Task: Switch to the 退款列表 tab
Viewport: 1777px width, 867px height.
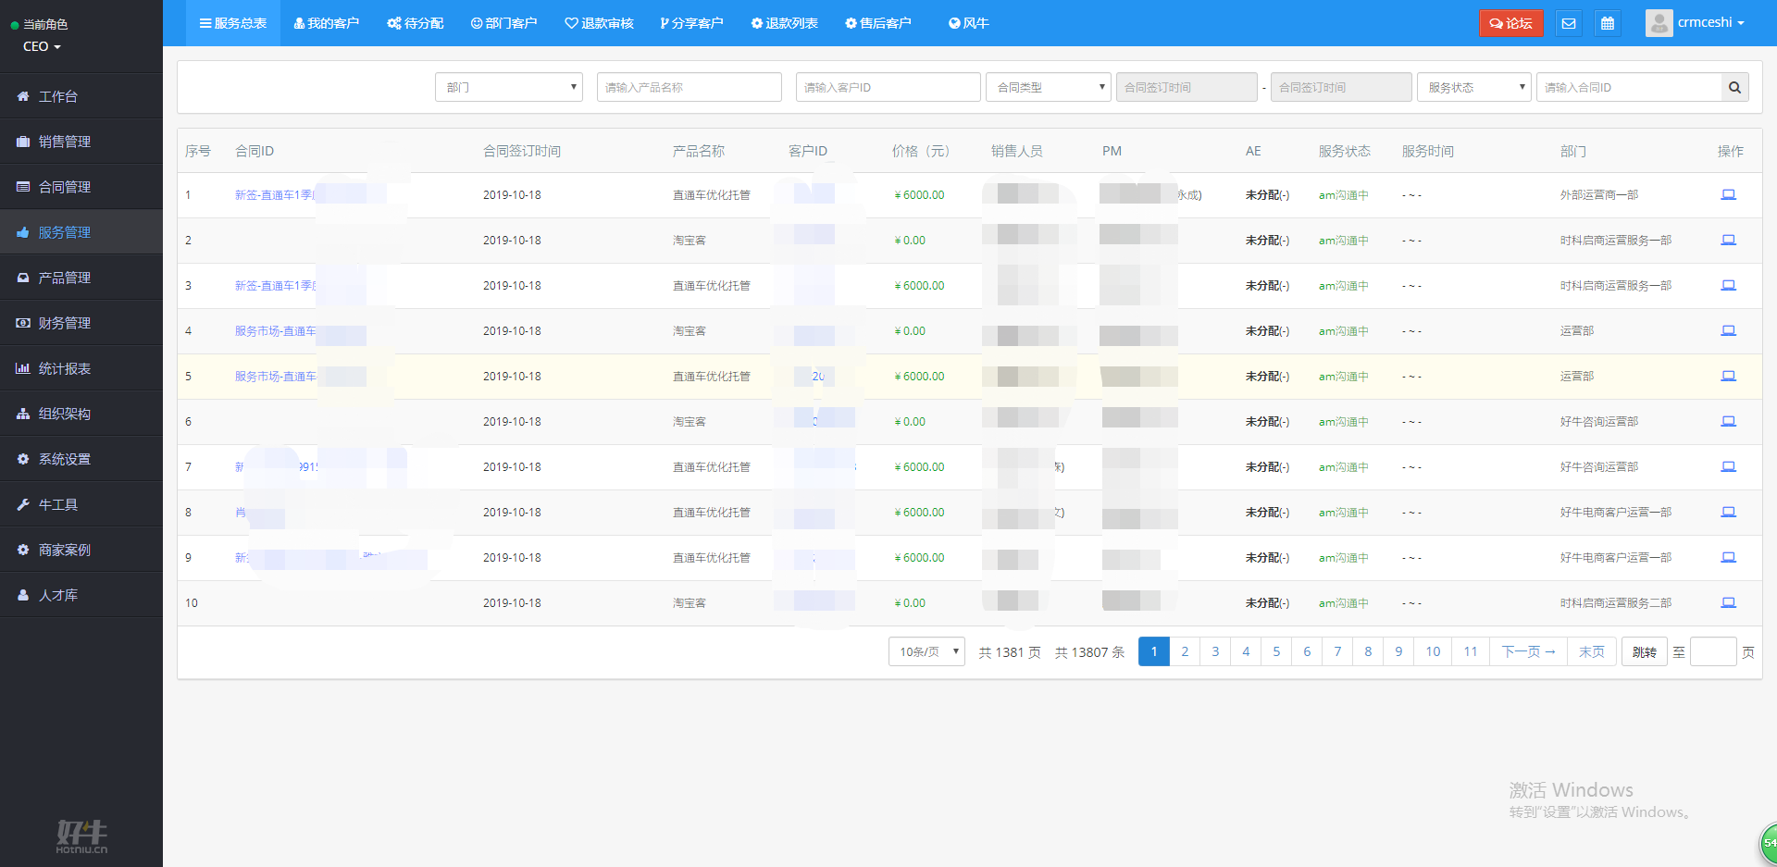Action: (x=785, y=23)
